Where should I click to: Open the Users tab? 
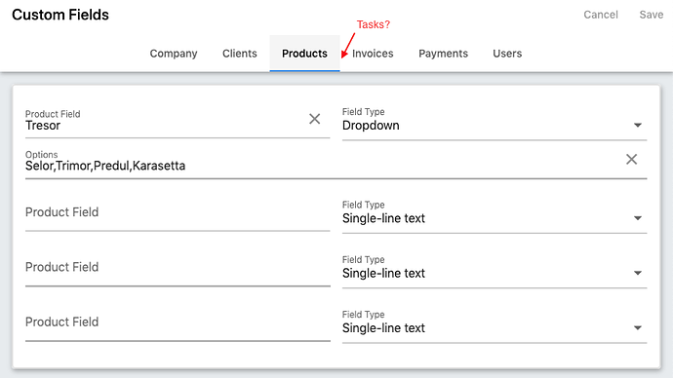tap(507, 54)
